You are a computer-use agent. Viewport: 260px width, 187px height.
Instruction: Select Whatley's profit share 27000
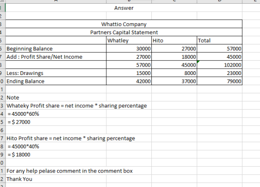(x=129, y=56)
